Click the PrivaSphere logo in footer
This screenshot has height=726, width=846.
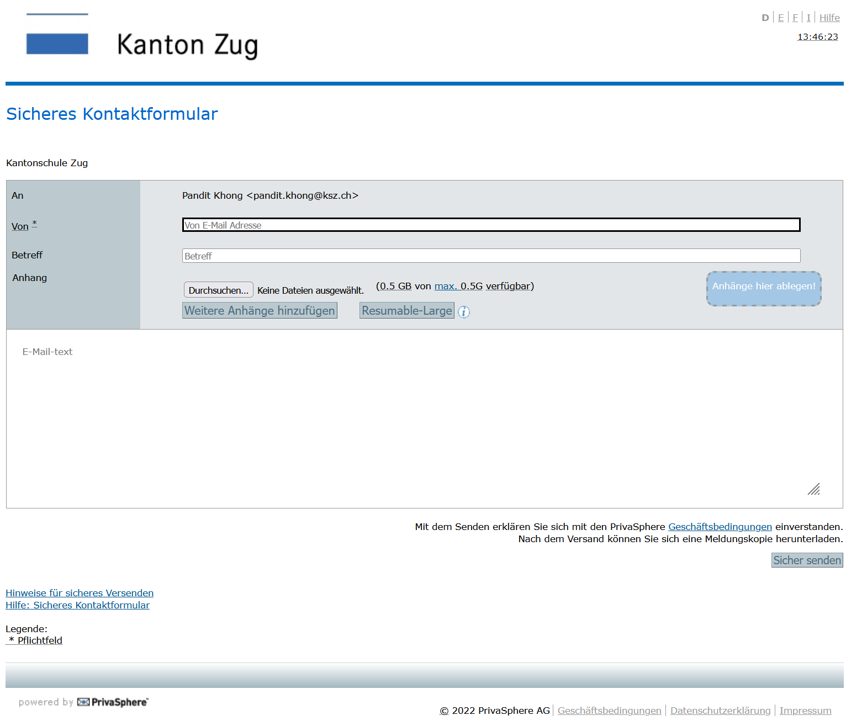(113, 702)
